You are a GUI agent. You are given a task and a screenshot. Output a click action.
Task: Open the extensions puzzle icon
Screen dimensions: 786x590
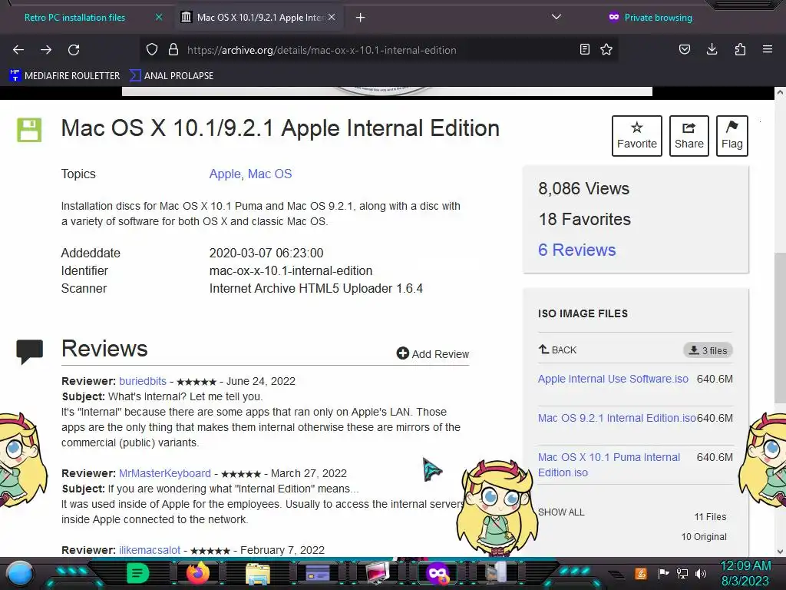point(740,49)
